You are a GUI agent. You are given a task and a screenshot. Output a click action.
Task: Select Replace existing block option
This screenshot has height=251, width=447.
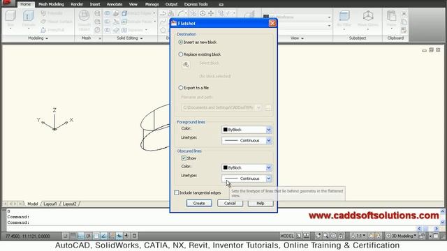pyautogui.click(x=199, y=54)
